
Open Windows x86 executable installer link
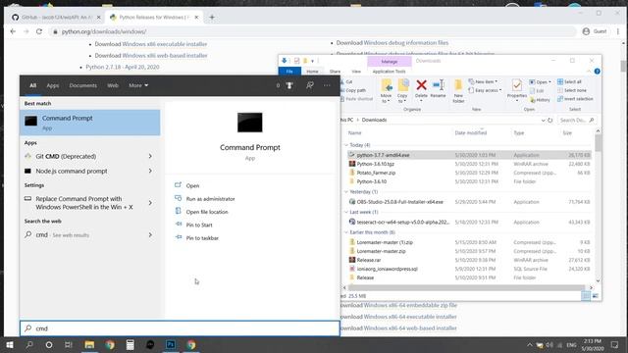[165, 44]
